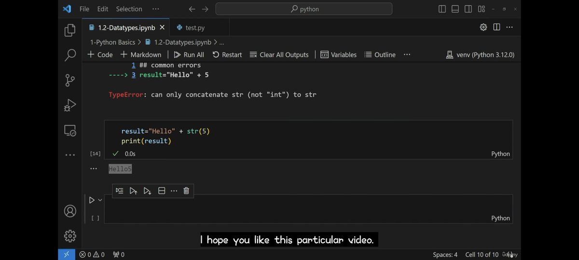Open remote window indicator in status bar
This screenshot has width=579, height=260.
tap(67, 254)
